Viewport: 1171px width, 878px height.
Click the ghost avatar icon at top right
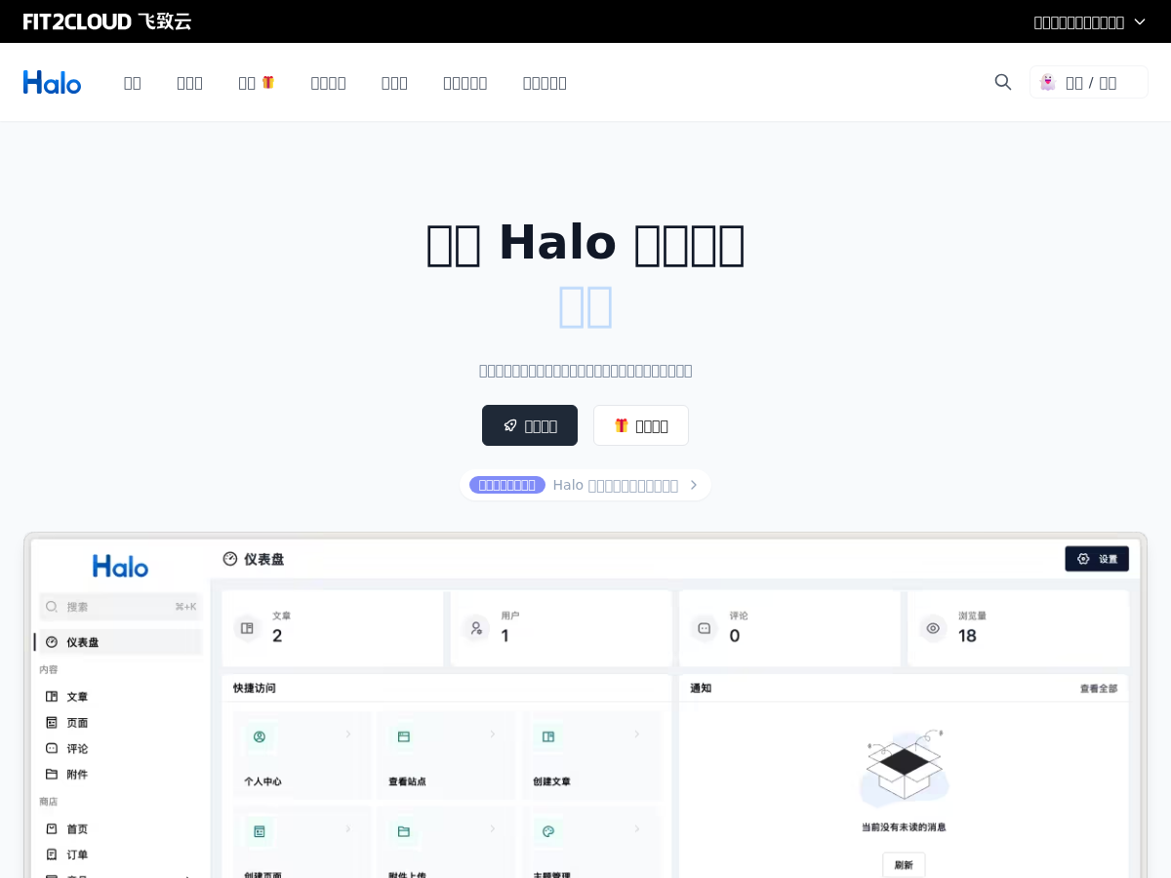click(1048, 82)
